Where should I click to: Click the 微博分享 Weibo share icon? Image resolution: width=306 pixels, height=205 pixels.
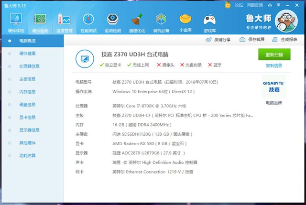click(x=208, y=40)
